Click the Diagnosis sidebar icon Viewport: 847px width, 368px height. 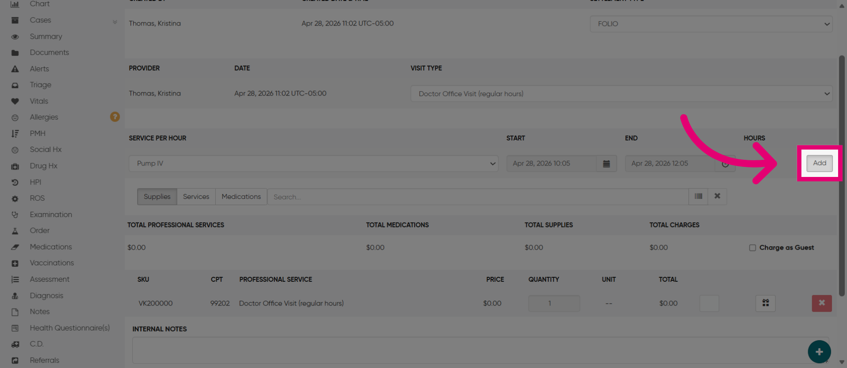(x=15, y=296)
